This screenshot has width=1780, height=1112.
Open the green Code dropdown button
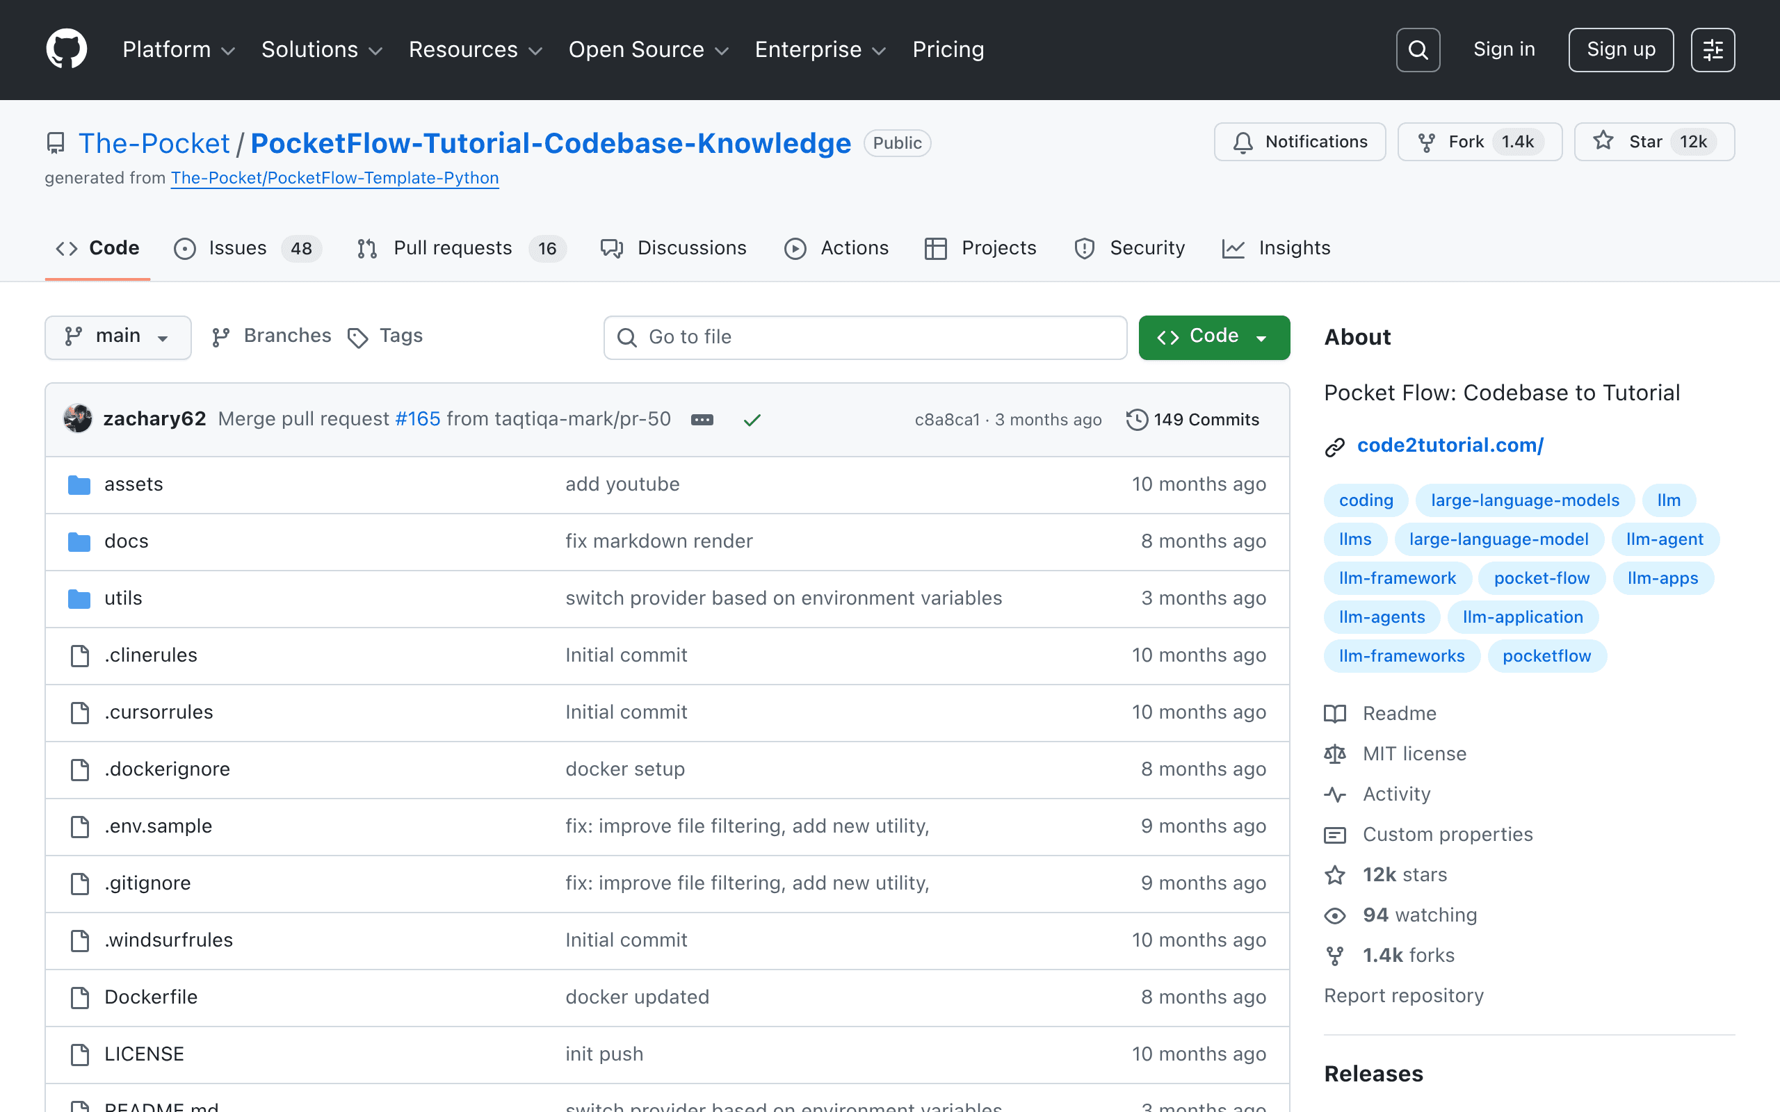pyautogui.click(x=1213, y=337)
